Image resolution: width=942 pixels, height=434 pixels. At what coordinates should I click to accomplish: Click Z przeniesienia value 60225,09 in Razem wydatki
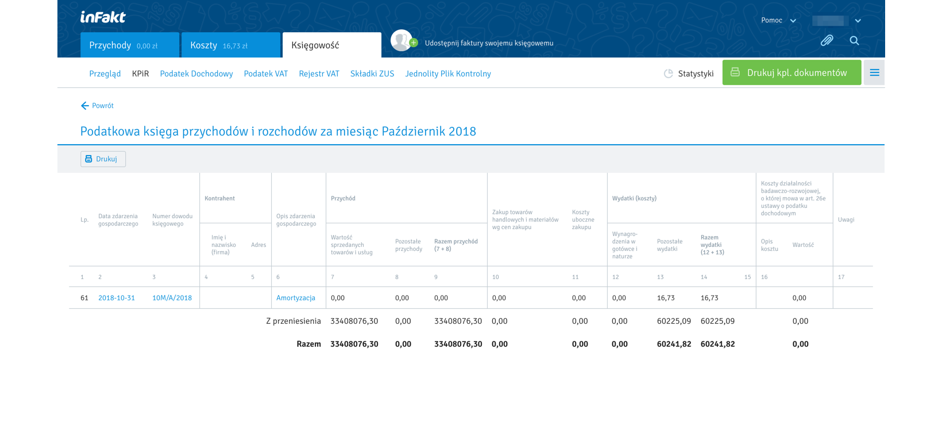point(717,321)
